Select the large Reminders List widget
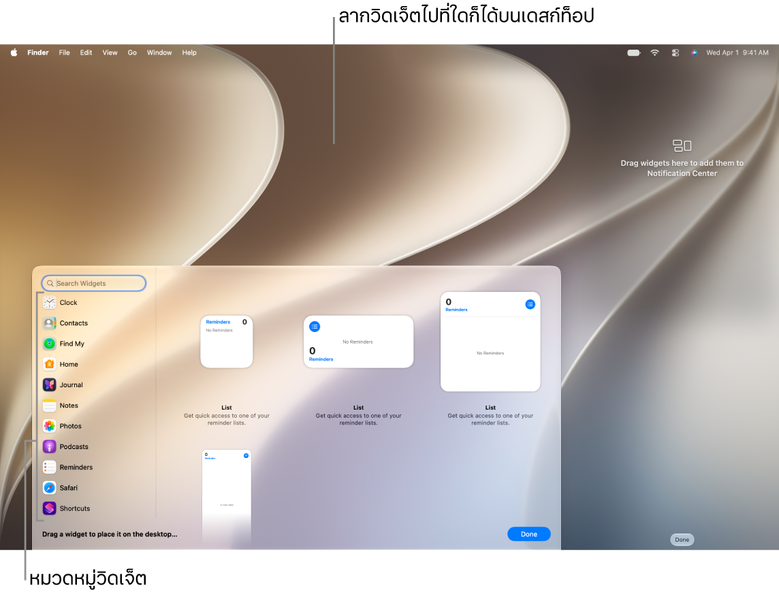This screenshot has height=592, width=779. (x=490, y=342)
